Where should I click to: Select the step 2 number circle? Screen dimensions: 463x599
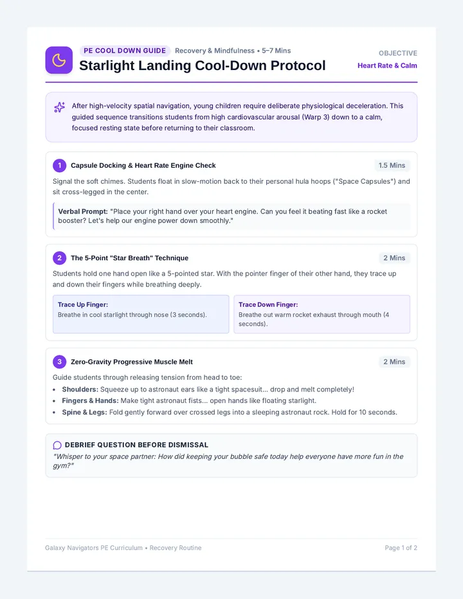point(59,258)
